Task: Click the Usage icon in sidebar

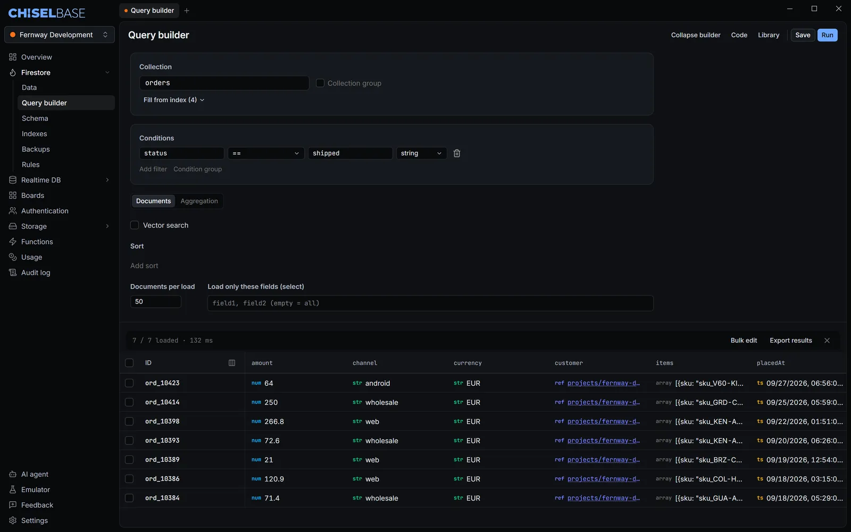Action: pos(13,257)
